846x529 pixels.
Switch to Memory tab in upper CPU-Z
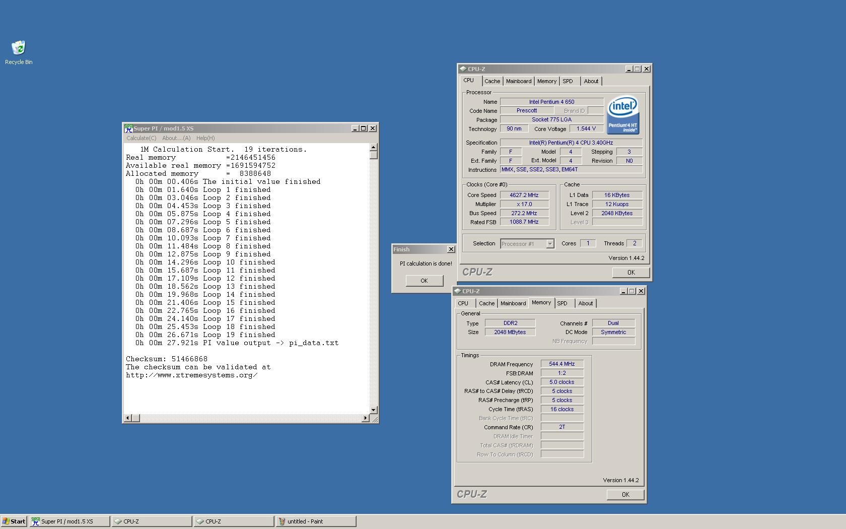[x=547, y=81]
